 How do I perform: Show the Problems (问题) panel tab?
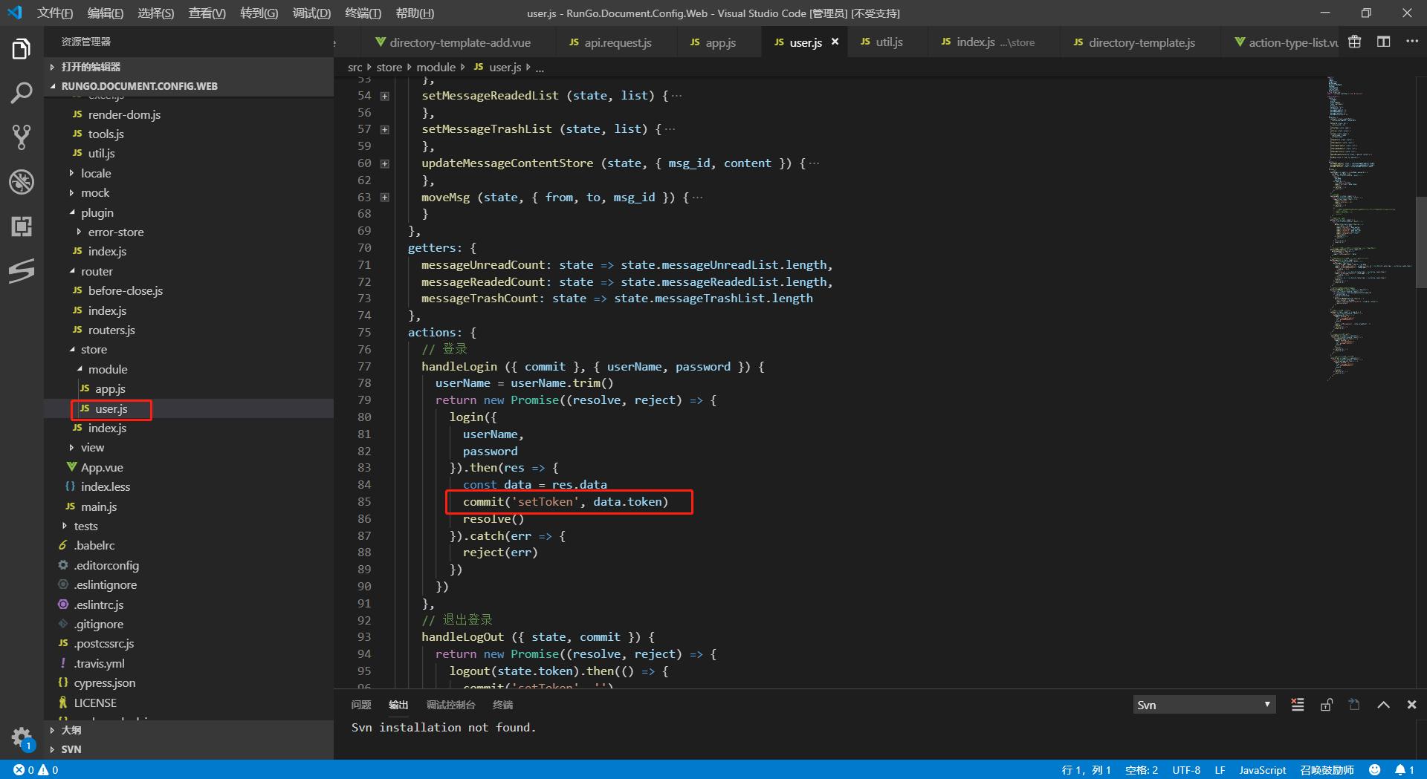[x=361, y=705]
